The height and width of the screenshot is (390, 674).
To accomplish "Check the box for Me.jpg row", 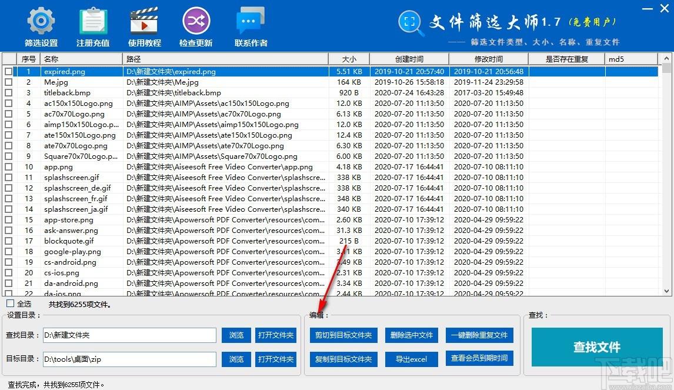I will pos(9,82).
